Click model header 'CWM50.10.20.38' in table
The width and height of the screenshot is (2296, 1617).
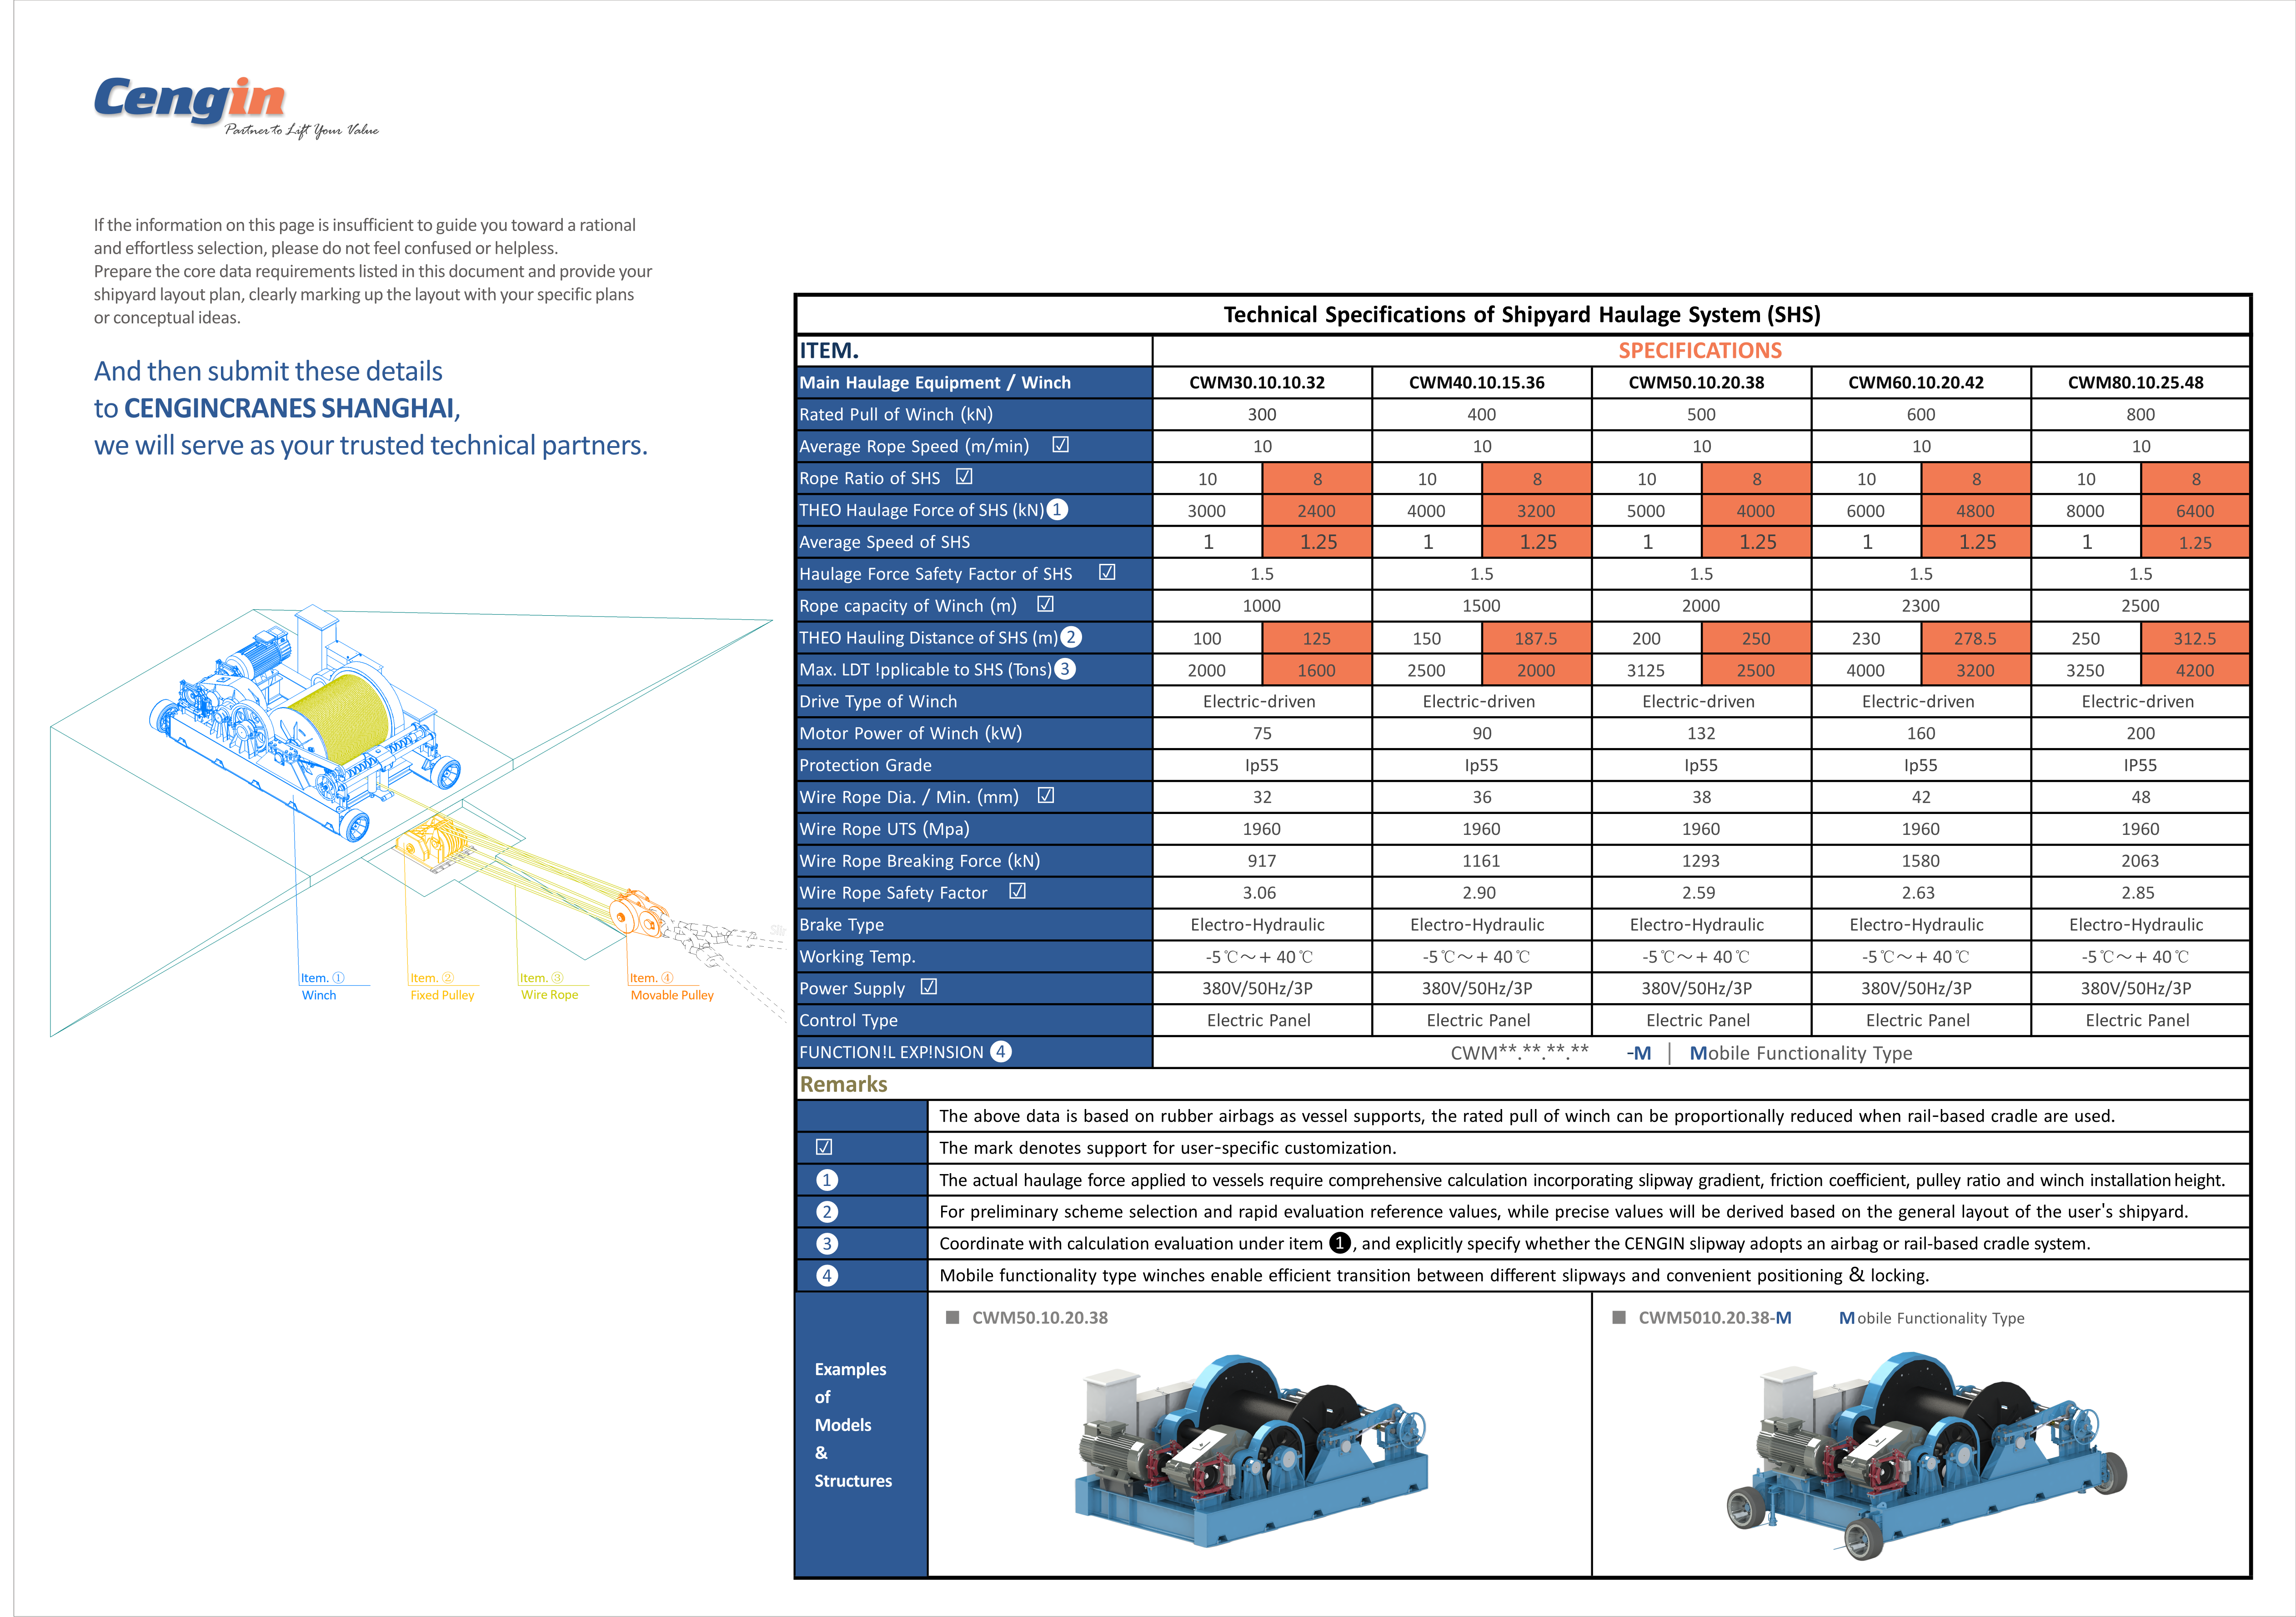tap(1697, 383)
